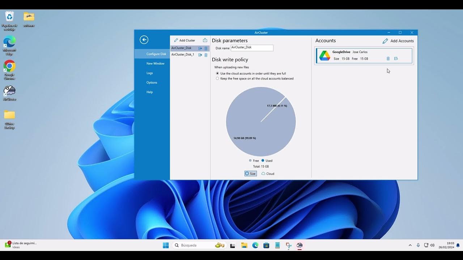The height and width of the screenshot is (260, 463).
Task: Click the volume tray icon
Action: coord(432,245)
